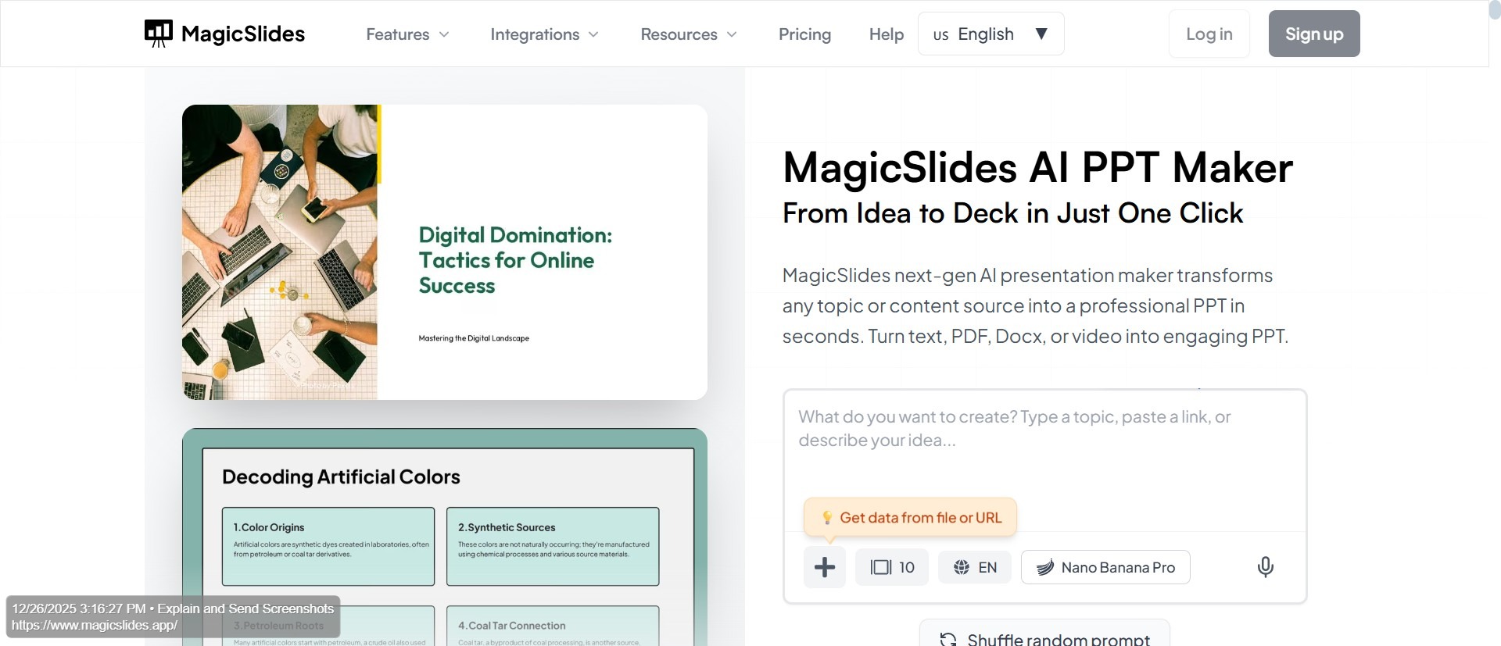Open the Help page
Image resolution: width=1501 pixels, height=646 pixels.
coord(887,34)
